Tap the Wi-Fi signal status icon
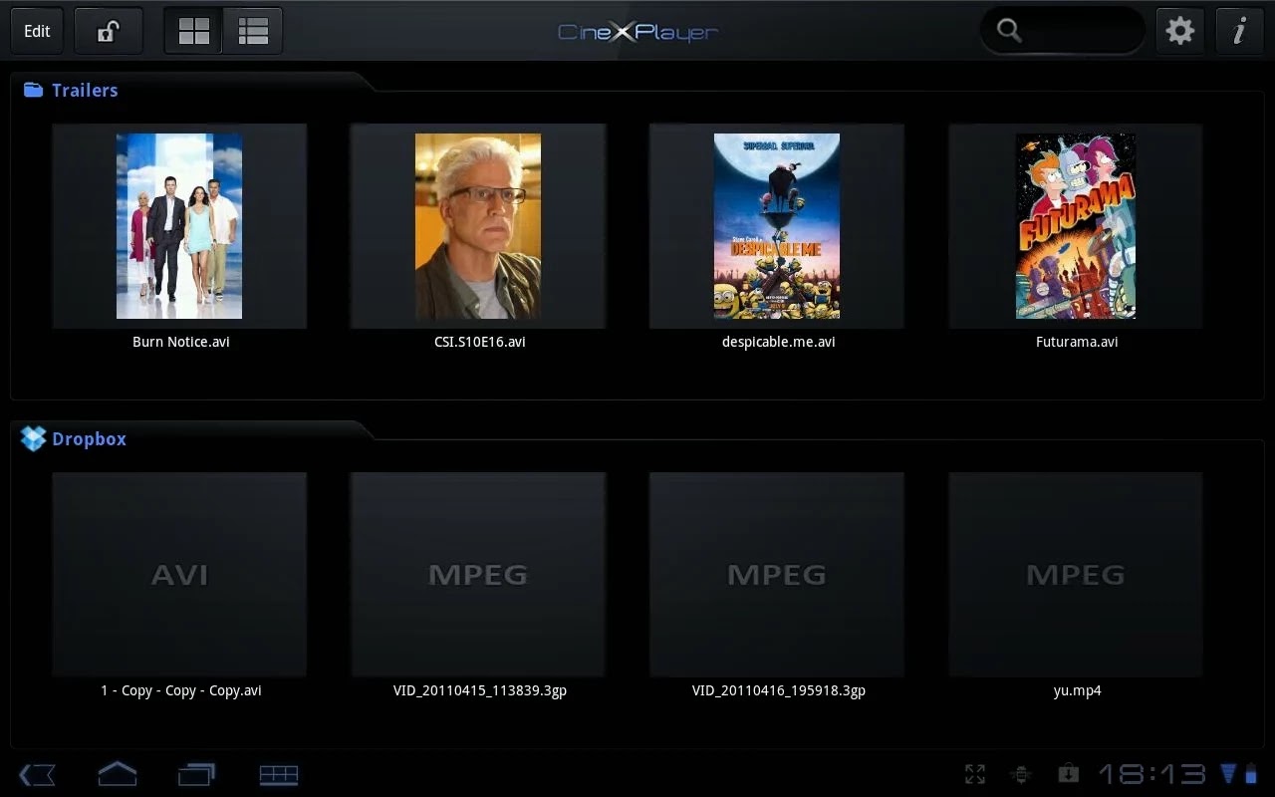 coord(1228,774)
